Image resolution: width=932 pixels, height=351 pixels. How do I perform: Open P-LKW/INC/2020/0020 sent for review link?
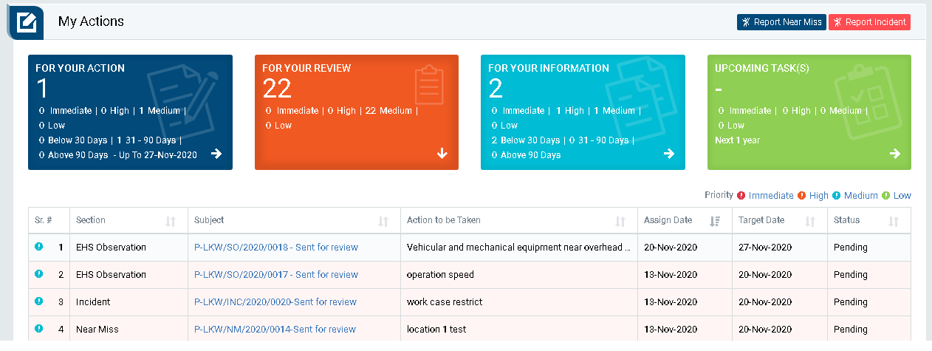275,302
